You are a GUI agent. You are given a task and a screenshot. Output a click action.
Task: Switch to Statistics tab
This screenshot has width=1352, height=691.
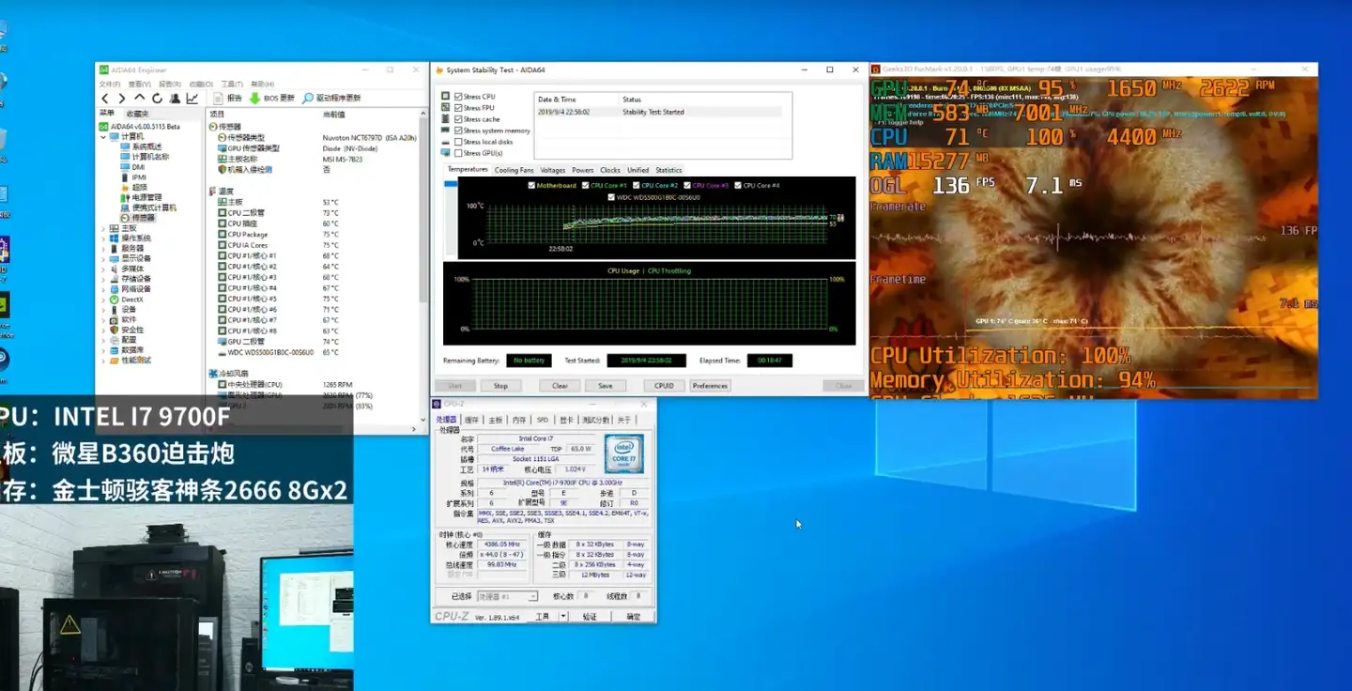pos(668,170)
